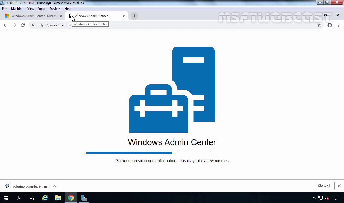The height and width of the screenshot is (203, 344).
Task: Open File Explorer from the taskbar
Action: [58, 198]
